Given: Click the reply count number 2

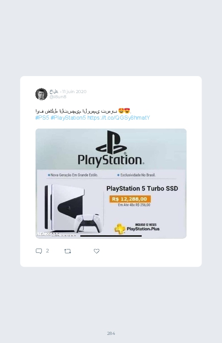Looking at the screenshot, I should (47, 251).
